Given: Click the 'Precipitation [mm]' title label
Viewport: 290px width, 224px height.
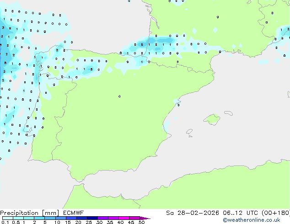Looking at the screenshot, I should 30,213.
